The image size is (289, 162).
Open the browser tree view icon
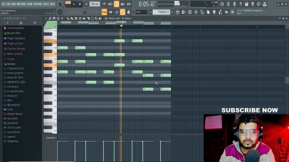point(202,12)
